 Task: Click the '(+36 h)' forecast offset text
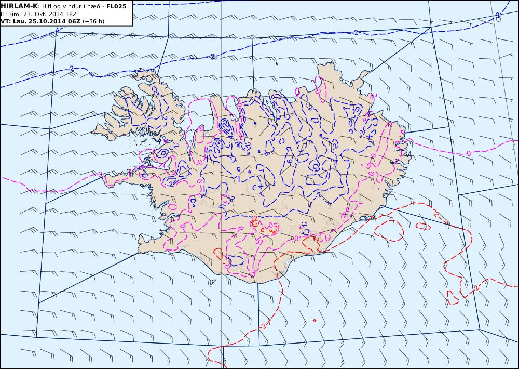pyautogui.click(x=93, y=21)
